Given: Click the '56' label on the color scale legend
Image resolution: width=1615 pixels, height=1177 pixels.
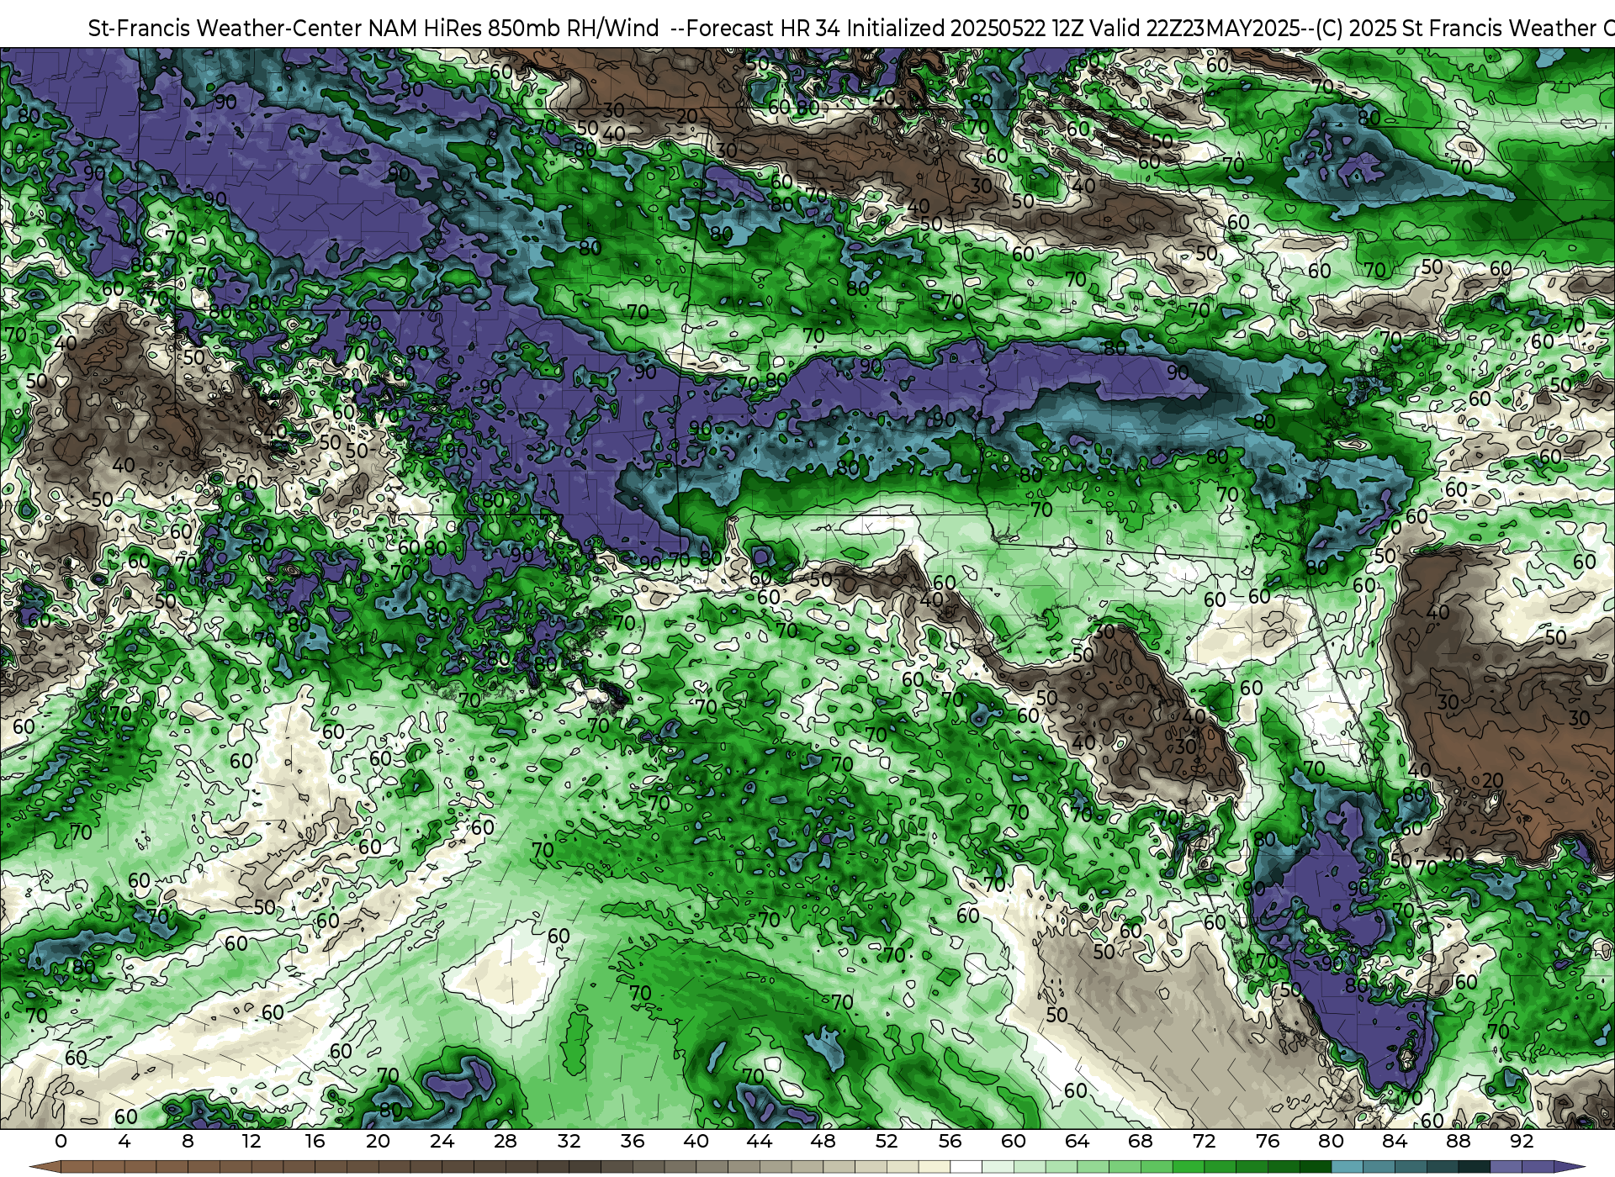Looking at the screenshot, I should [950, 1141].
